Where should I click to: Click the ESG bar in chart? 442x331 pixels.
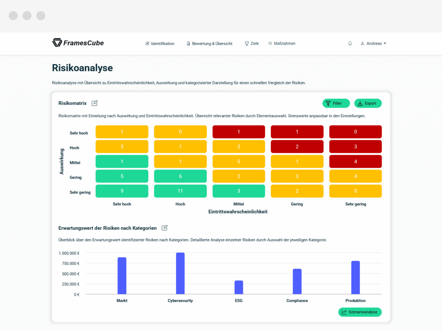[239, 287]
